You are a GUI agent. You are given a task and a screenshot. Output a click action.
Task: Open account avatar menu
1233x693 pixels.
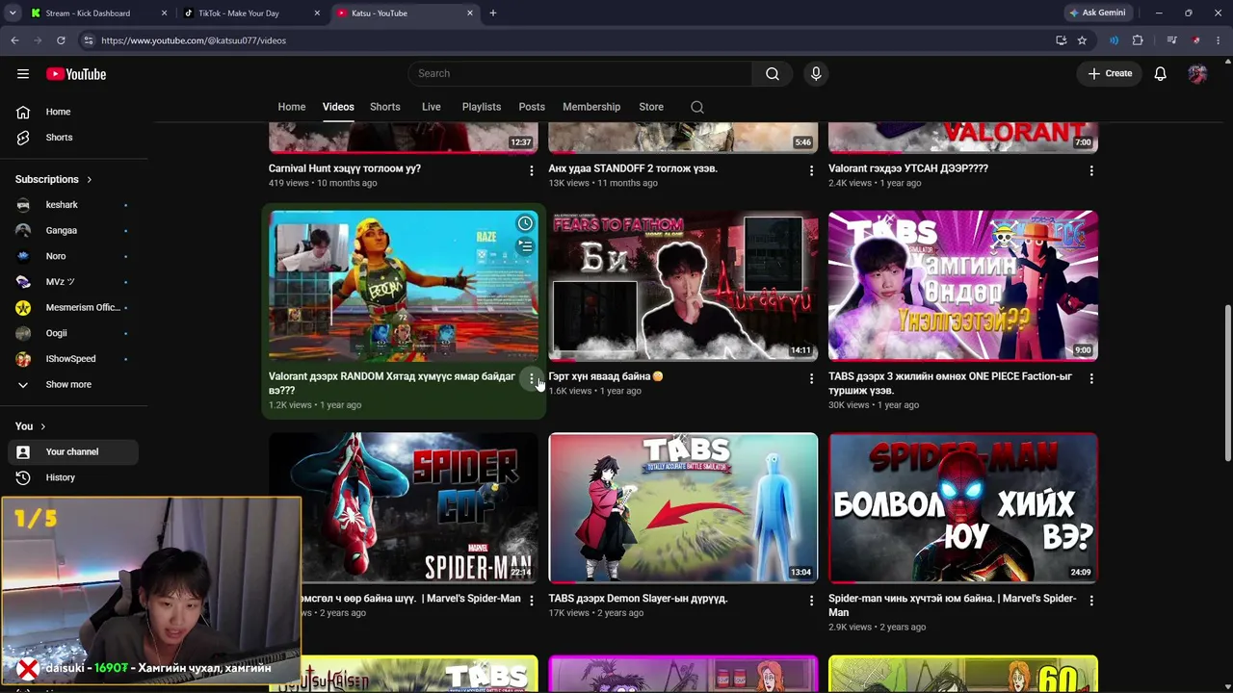1197,73
